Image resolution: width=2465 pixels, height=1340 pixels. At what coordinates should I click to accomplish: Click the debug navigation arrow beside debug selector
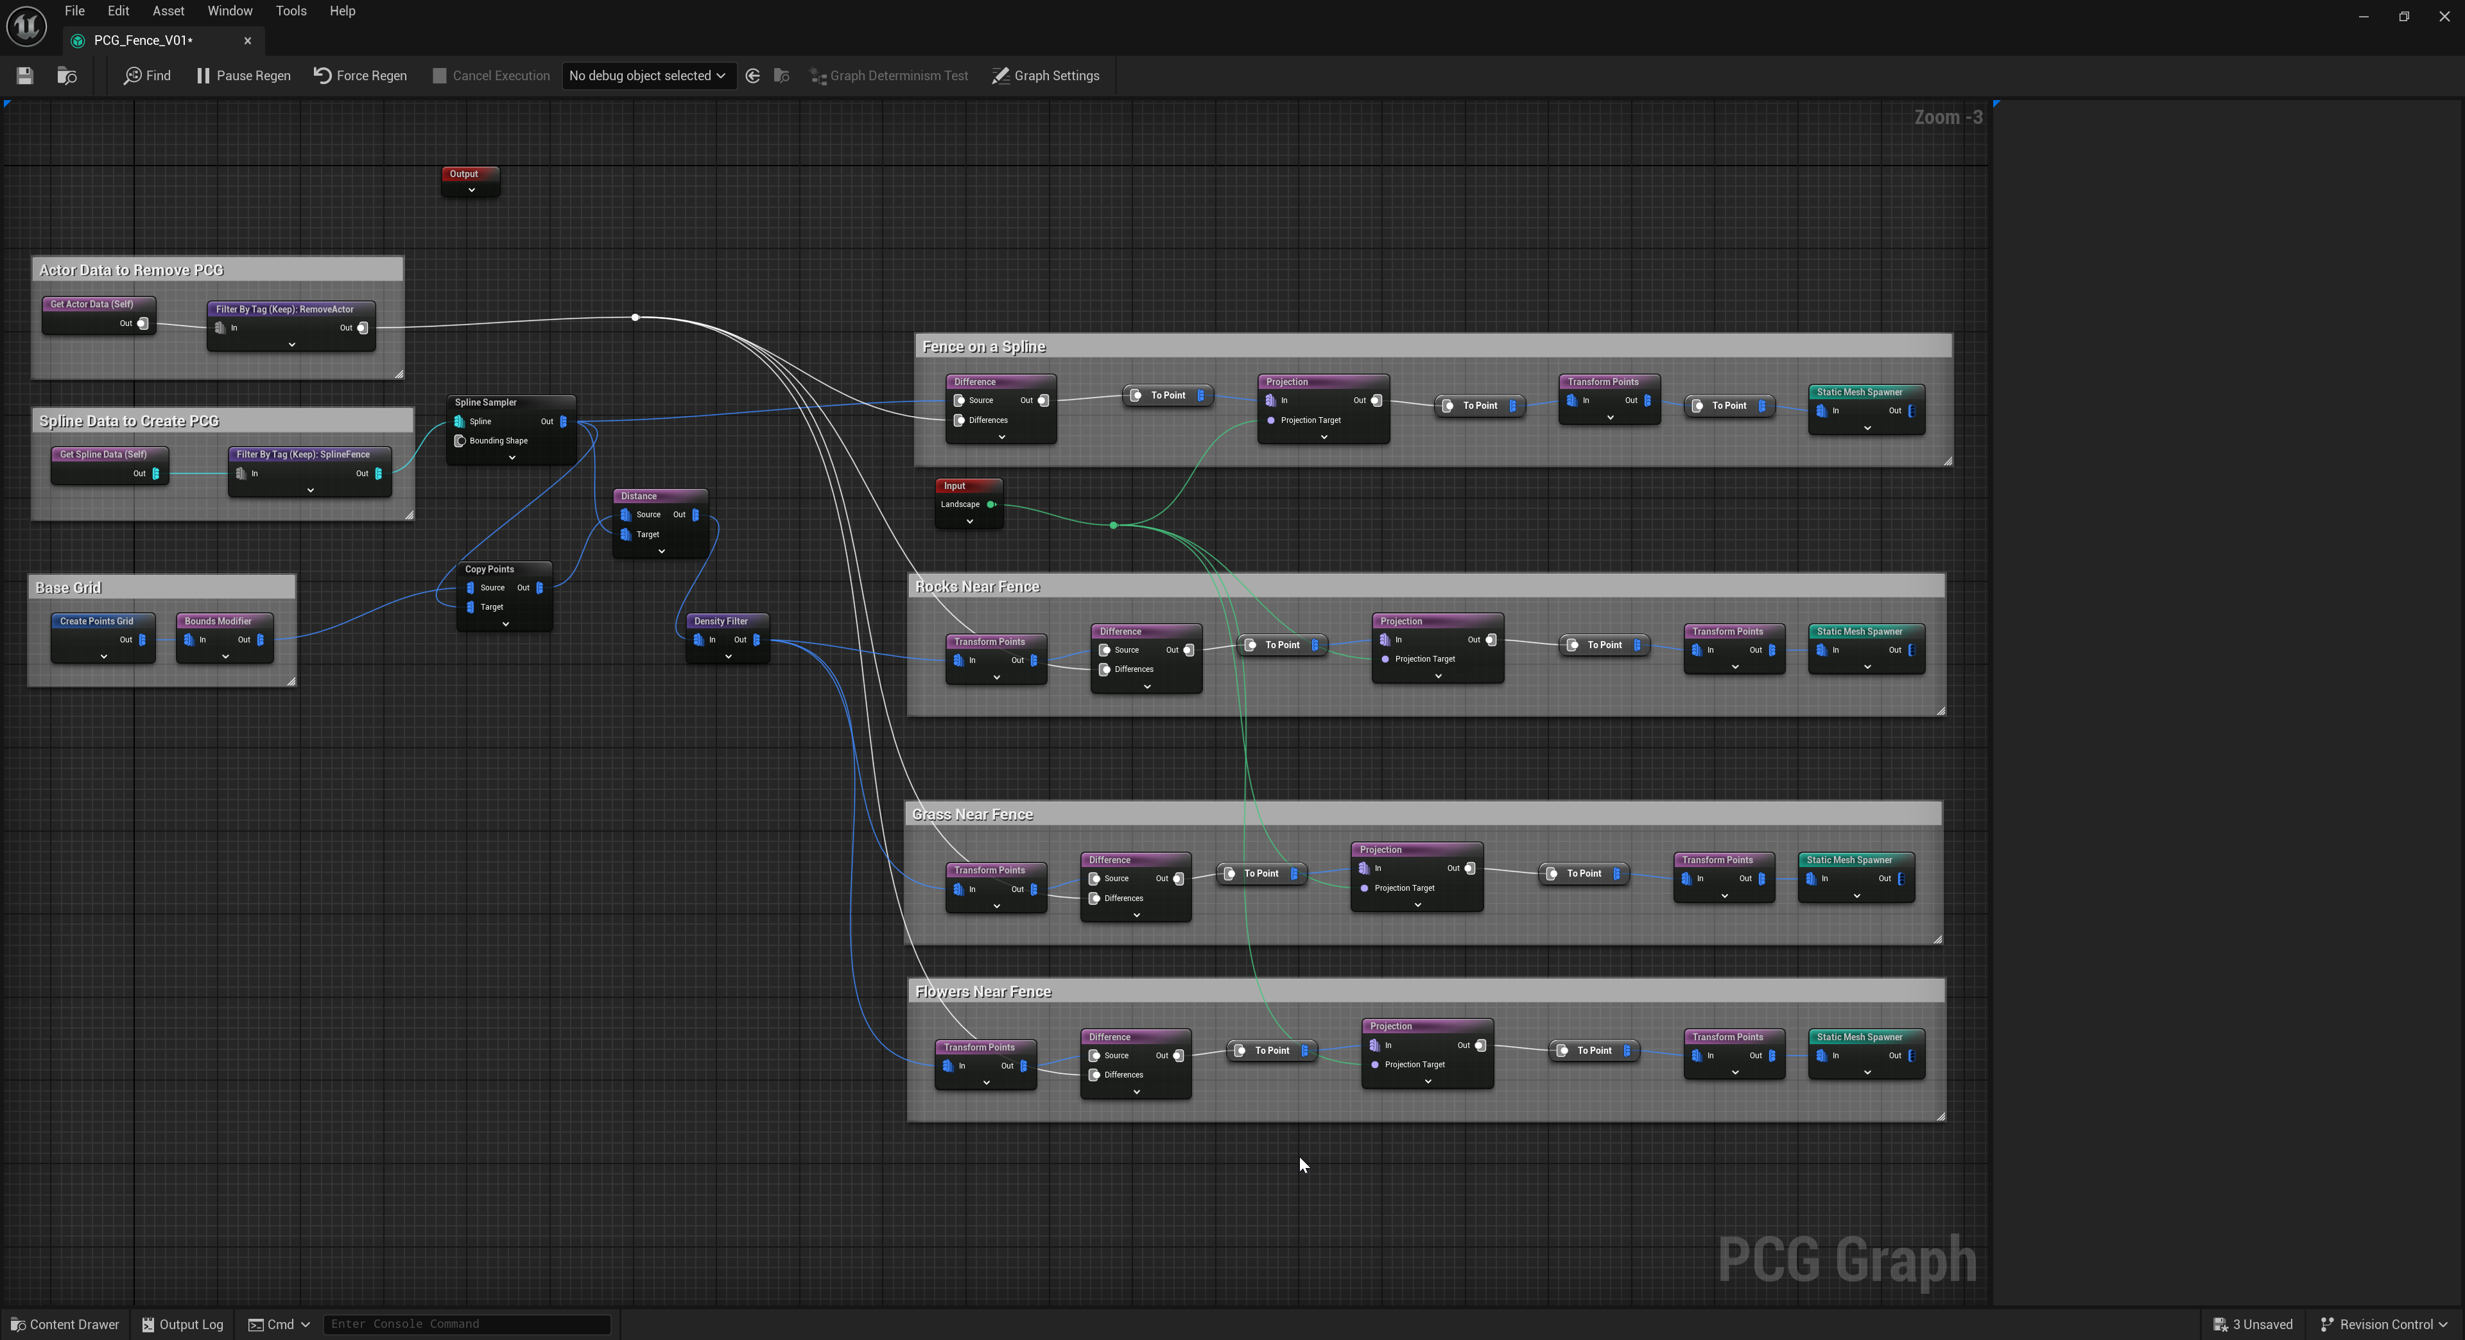(x=752, y=76)
